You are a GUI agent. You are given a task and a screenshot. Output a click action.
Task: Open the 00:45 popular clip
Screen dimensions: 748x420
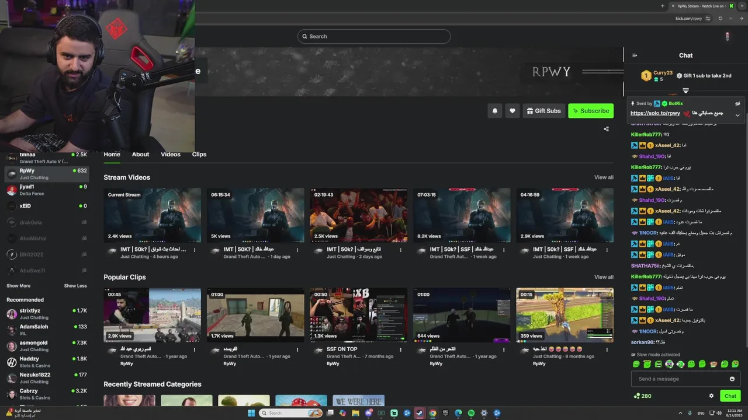(x=153, y=315)
